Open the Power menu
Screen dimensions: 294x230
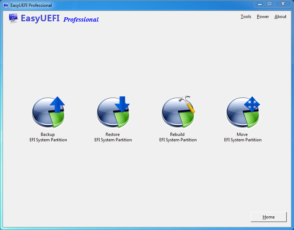pyautogui.click(x=263, y=17)
